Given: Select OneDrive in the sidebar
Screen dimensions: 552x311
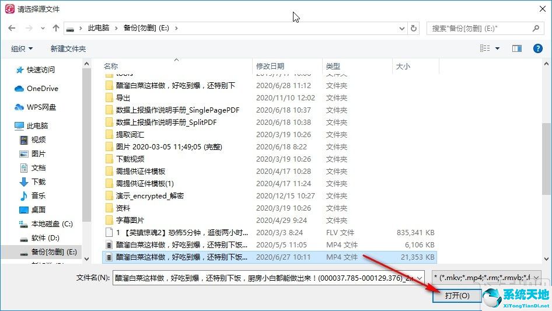Looking at the screenshot, I should coord(36,89).
